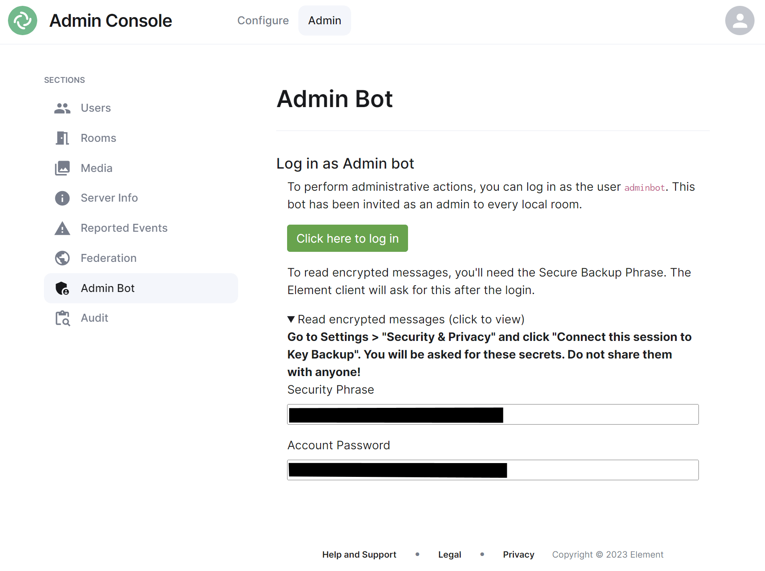Open the Legal footer link
The width and height of the screenshot is (765, 571).
pos(449,555)
